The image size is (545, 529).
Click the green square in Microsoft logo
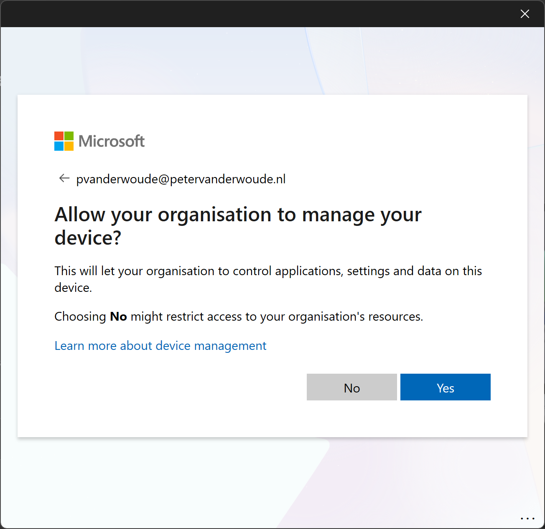(69, 136)
